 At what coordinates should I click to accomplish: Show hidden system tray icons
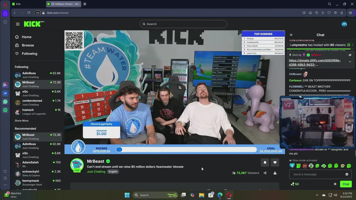coord(317,195)
